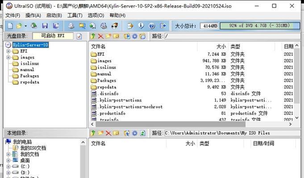Expand the (C:) drive node
The height and width of the screenshot is (178, 304).
point(8,166)
